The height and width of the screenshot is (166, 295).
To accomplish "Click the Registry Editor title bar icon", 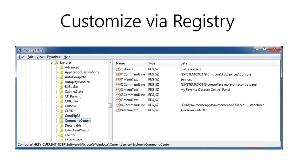I will click(x=19, y=50).
